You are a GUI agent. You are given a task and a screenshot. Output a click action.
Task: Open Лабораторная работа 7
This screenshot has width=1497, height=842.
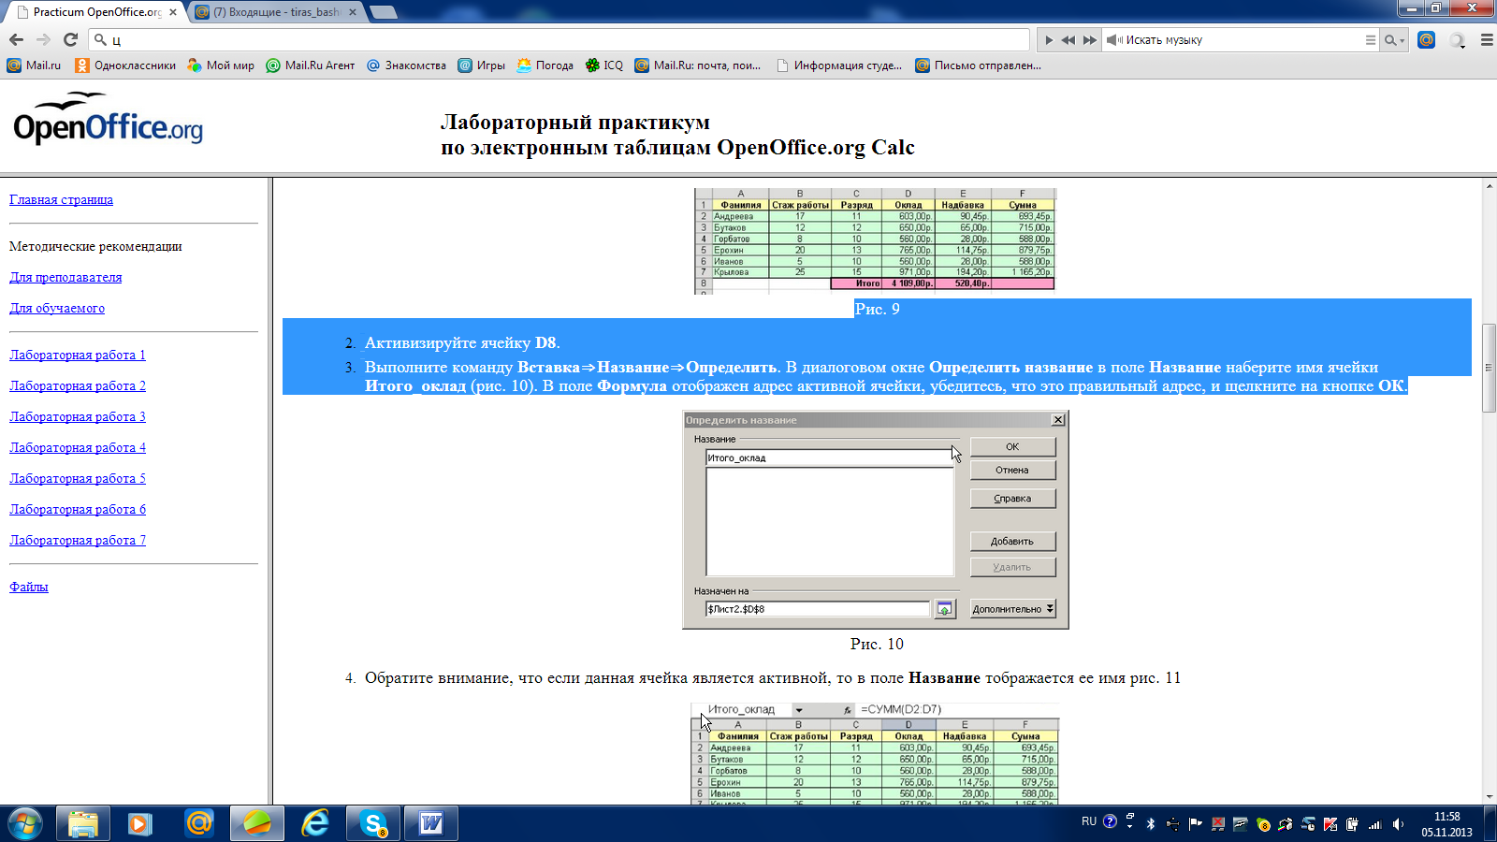click(x=78, y=540)
